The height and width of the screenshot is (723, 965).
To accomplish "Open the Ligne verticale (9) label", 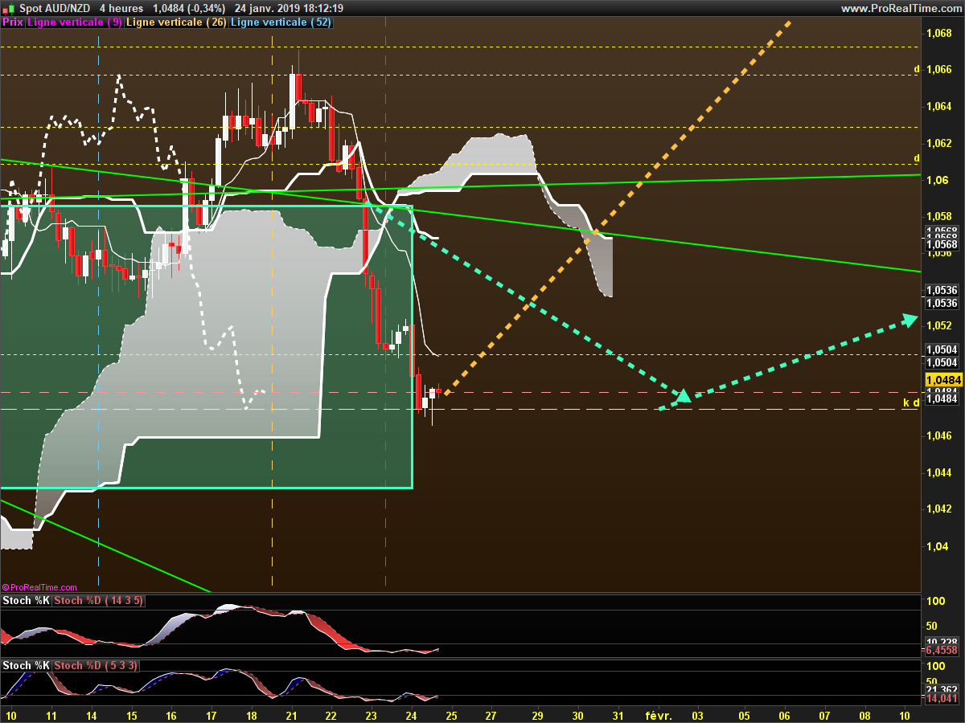I will point(75,22).
